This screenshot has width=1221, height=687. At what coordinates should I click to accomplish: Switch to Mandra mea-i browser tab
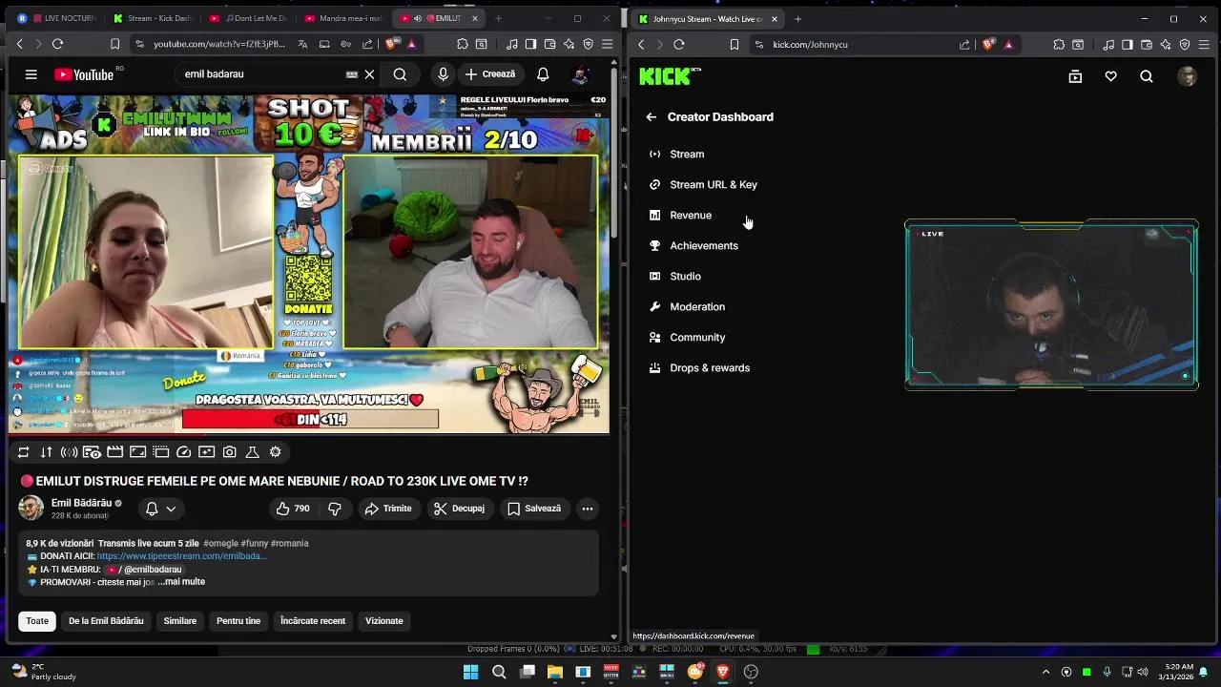click(x=343, y=18)
